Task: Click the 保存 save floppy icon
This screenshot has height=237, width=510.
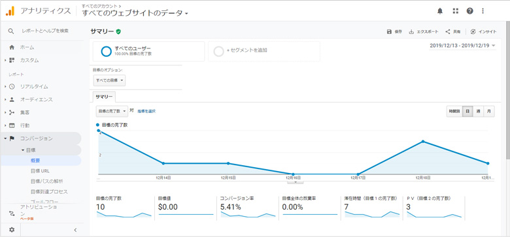Action: coord(389,31)
